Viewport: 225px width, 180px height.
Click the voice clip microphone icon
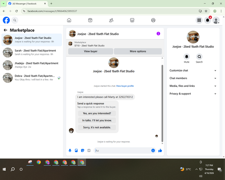tap(70, 150)
